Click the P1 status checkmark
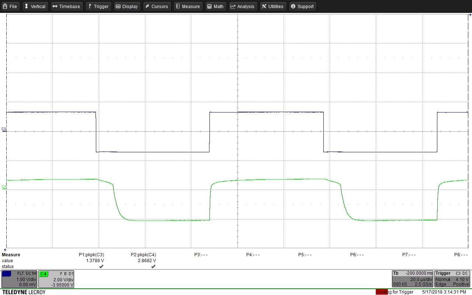 (101, 266)
